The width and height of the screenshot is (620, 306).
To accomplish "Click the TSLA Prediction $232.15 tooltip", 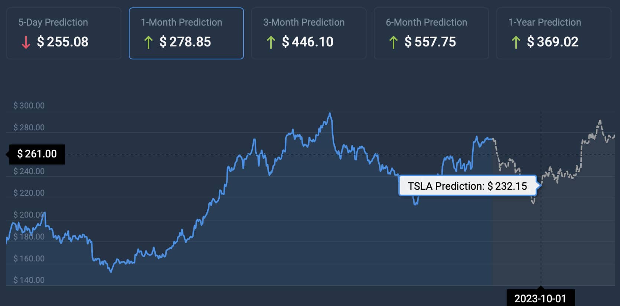I will tap(467, 186).
